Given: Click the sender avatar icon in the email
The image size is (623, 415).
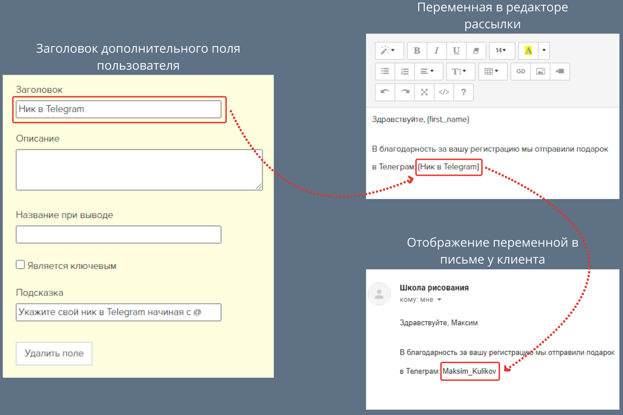Looking at the screenshot, I should click(x=379, y=294).
